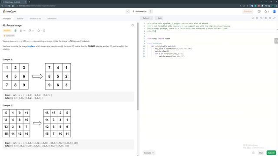Screen dimensions: 278x156
Task: Click into code editor line 4
Action: (x=211, y=31)
